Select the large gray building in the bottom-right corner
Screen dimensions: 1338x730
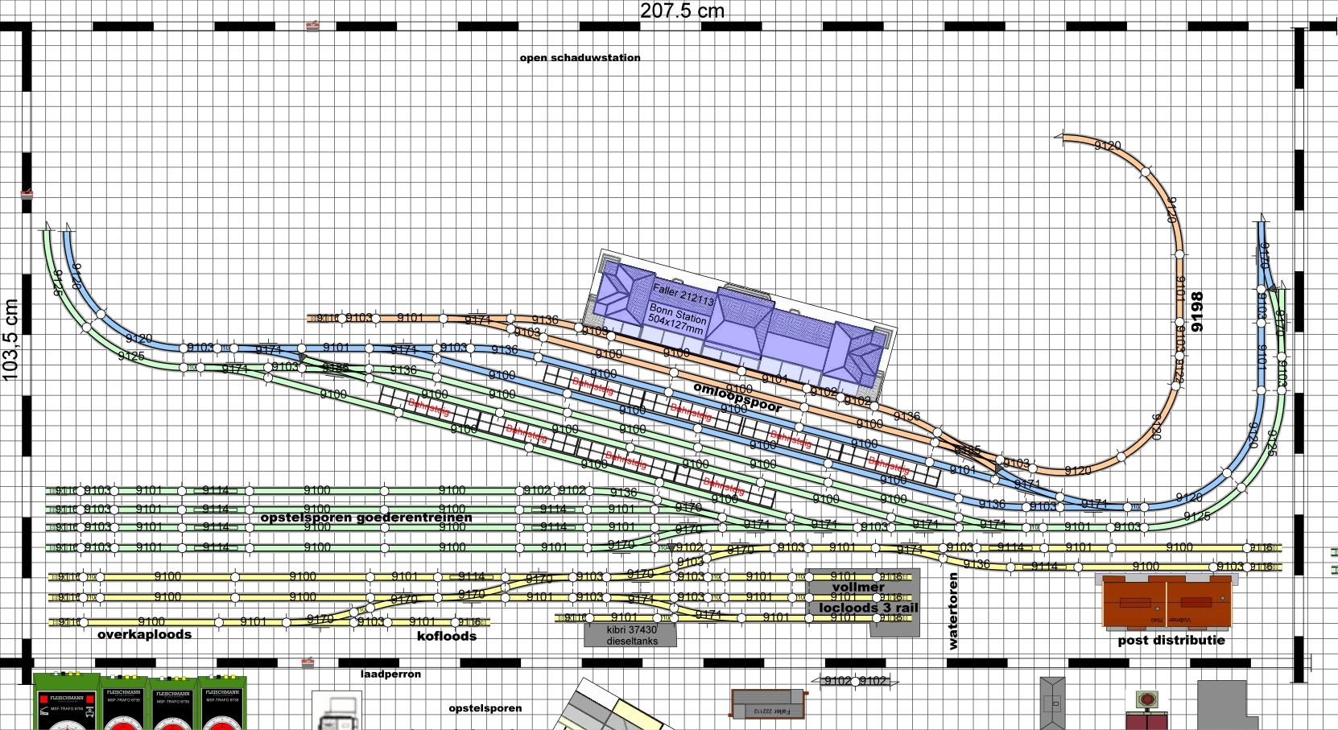1227,705
